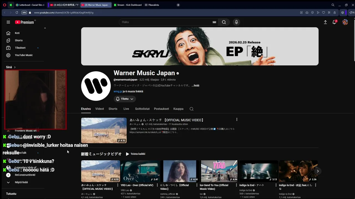355x199 pixels.
Task: Open the Opera AI assistant button
Action: click(x=352, y=12)
